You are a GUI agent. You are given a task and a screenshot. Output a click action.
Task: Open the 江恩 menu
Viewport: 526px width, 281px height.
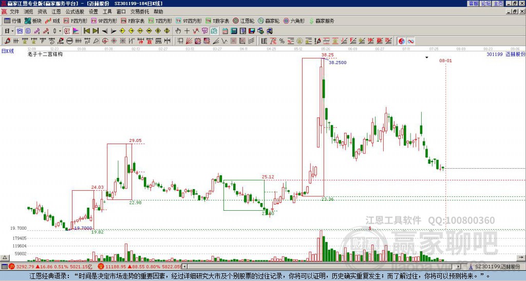coord(56,12)
